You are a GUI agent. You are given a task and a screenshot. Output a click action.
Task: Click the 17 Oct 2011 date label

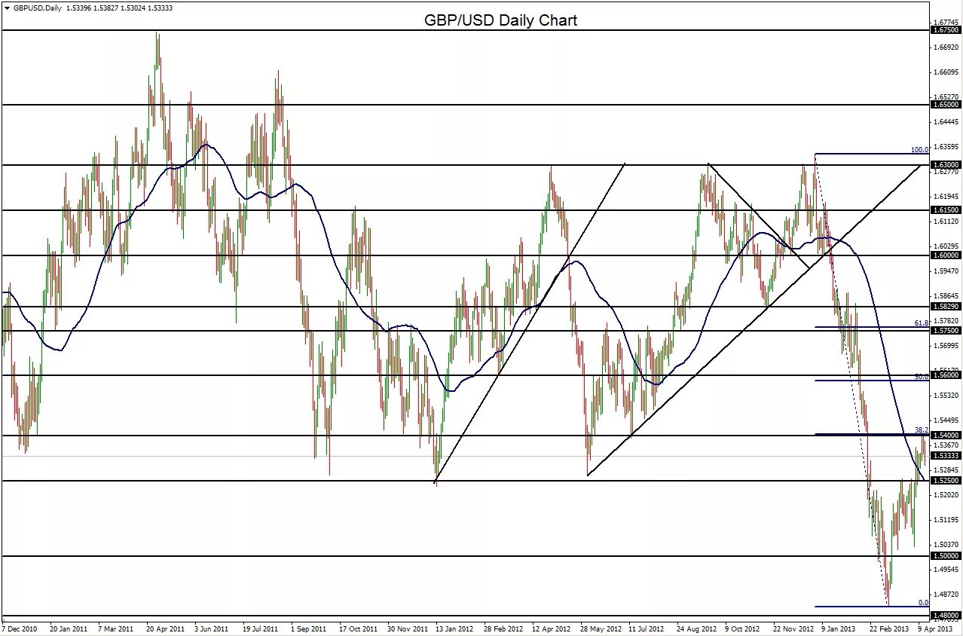point(358,628)
